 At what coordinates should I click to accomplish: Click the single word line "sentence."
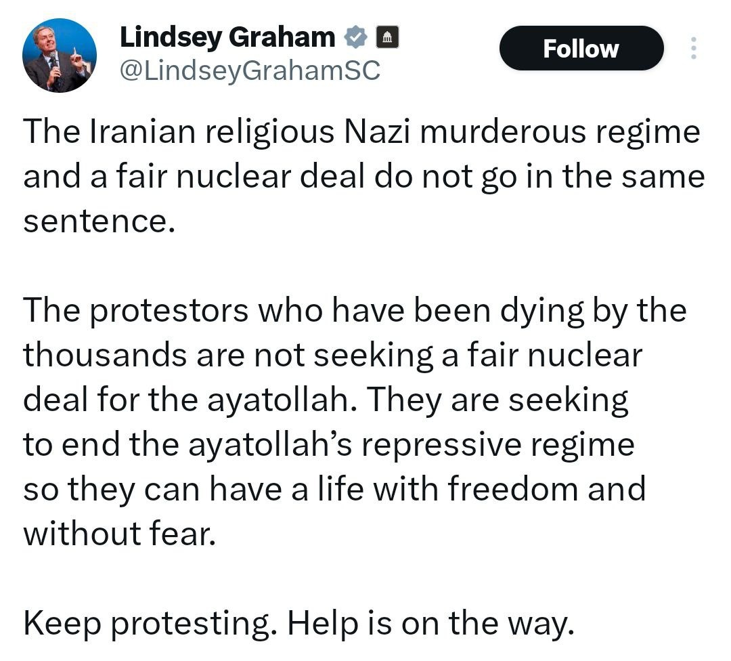pos(95,221)
